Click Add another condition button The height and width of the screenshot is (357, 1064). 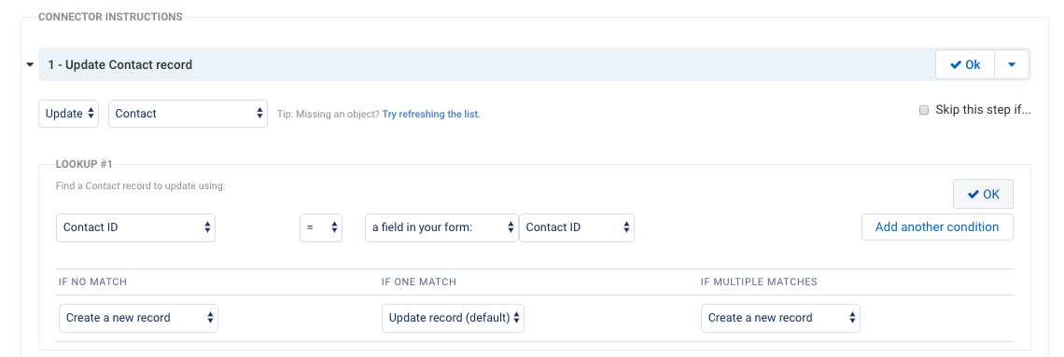pyautogui.click(x=937, y=227)
